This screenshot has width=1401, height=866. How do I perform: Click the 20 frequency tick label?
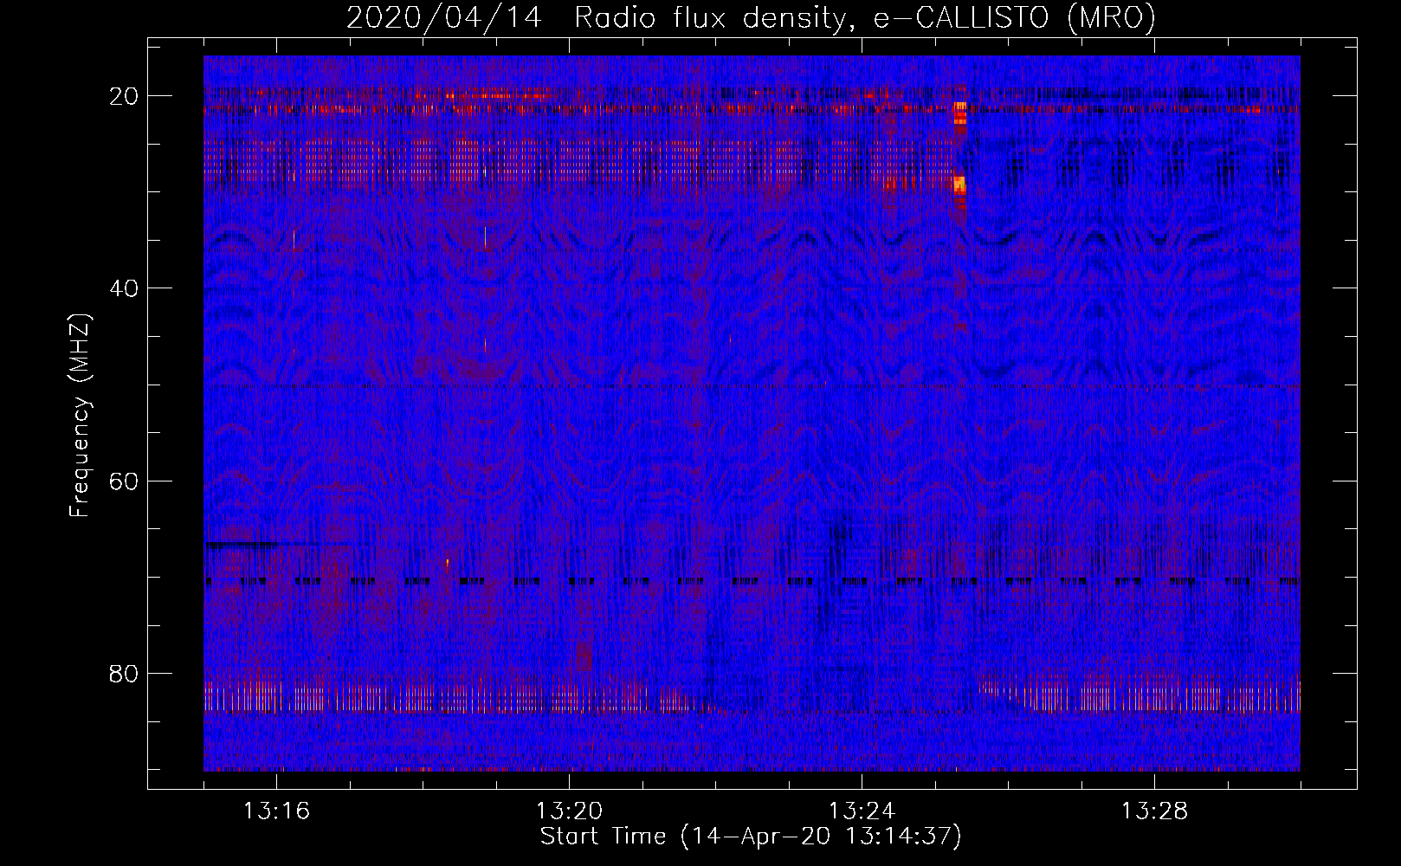pos(125,96)
